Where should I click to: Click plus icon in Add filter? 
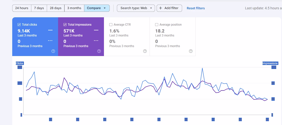click(x=161, y=8)
